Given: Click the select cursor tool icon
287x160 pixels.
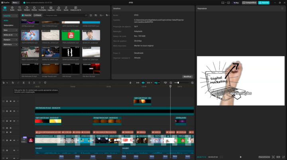Looking at the screenshot, I should pos(4,83).
